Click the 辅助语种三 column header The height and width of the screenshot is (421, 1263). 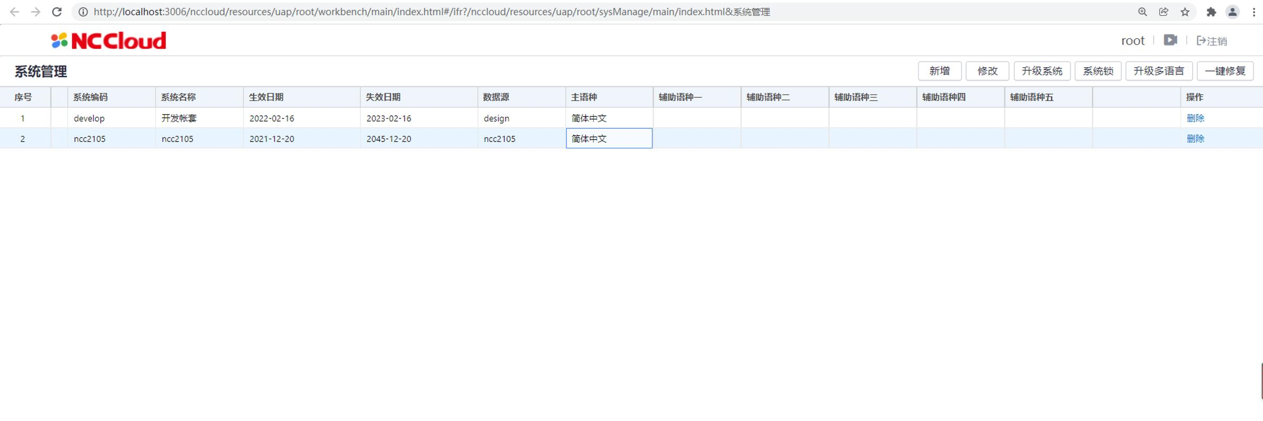873,97
